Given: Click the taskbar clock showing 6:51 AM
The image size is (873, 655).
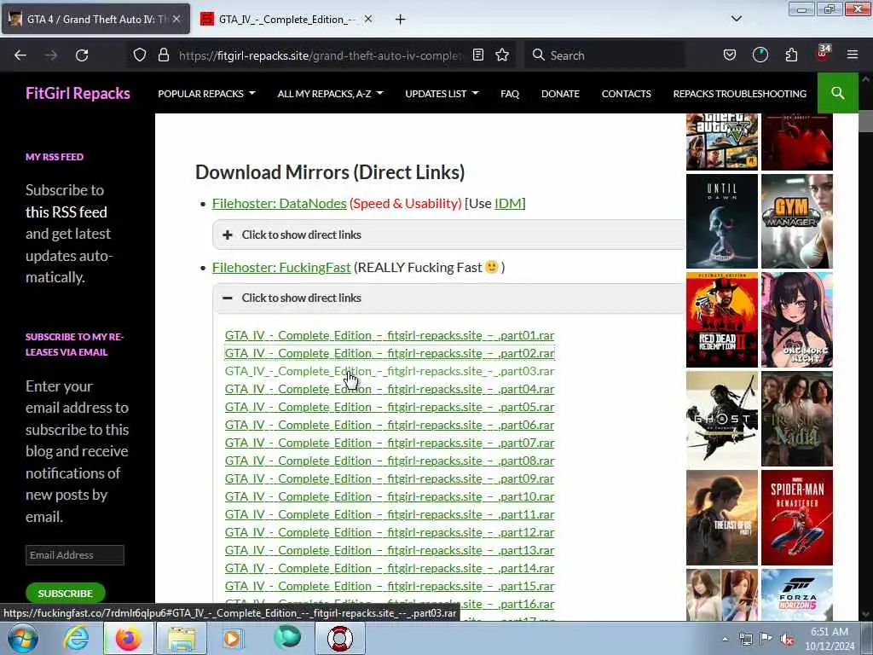Looking at the screenshot, I should [x=829, y=639].
